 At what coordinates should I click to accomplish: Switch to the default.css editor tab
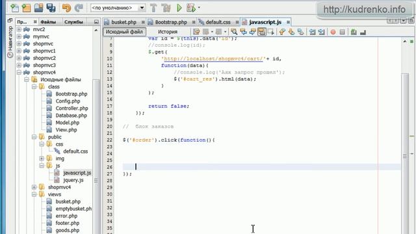pos(218,22)
